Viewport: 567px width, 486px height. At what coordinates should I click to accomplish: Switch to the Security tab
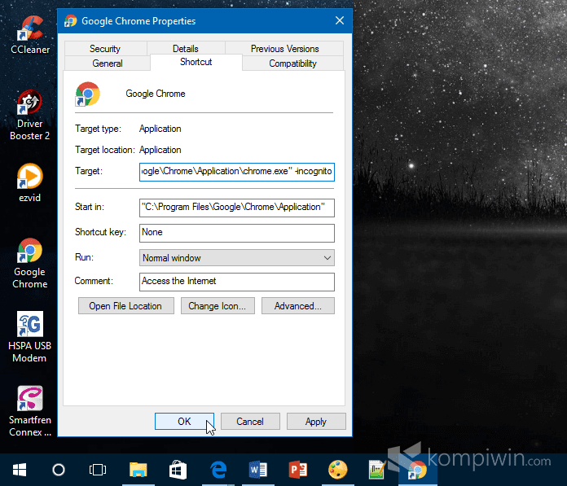pyautogui.click(x=105, y=49)
